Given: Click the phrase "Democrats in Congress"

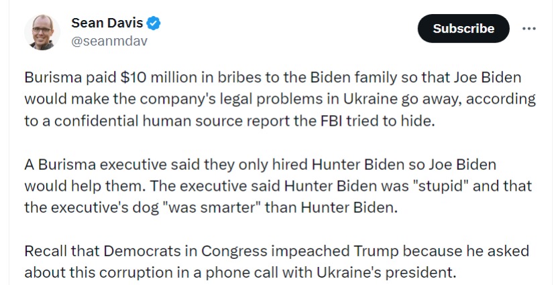Looking at the screenshot, I should point(152,251).
